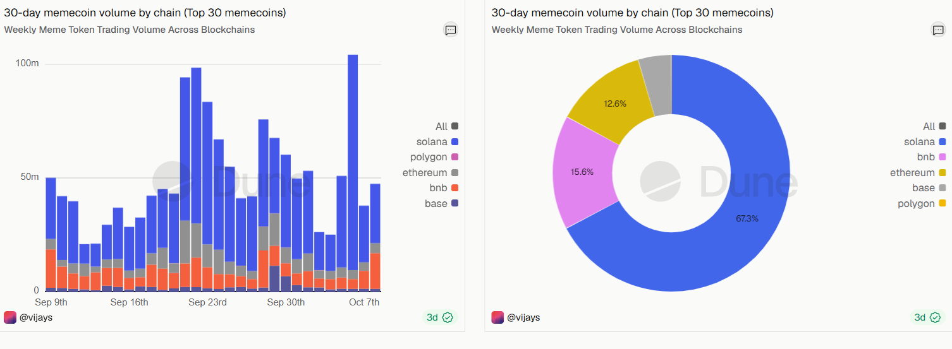Click verified check badge under donut chart

point(936,317)
